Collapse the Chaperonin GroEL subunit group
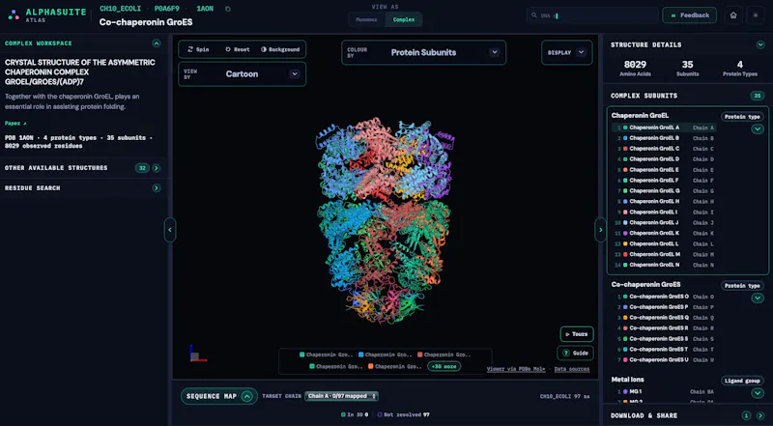The width and height of the screenshot is (773, 426). pos(758,129)
